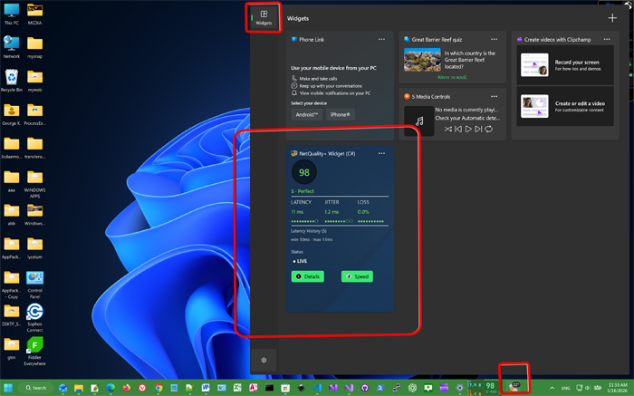The height and width of the screenshot is (396, 634).
Task: Launch Vivaldi from taskbar
Action: tap(142, 388)
